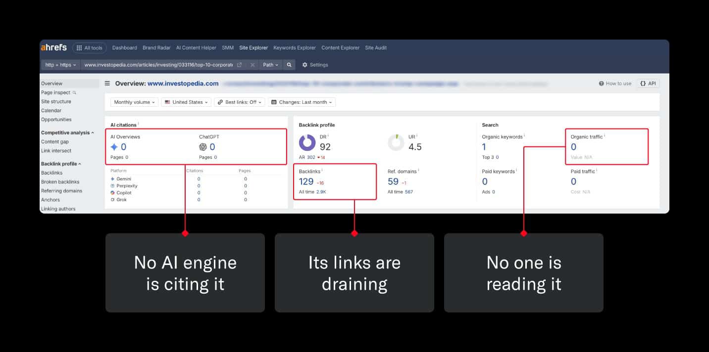The width and height of the screenshot is (709, 352).
Task: Click the DR value 92
Action: pyautogui.click(x=325, y=147)
